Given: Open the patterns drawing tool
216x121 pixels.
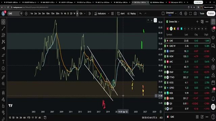Looking at the screenshot, I should pyautogui.click(x=3, y=42).
